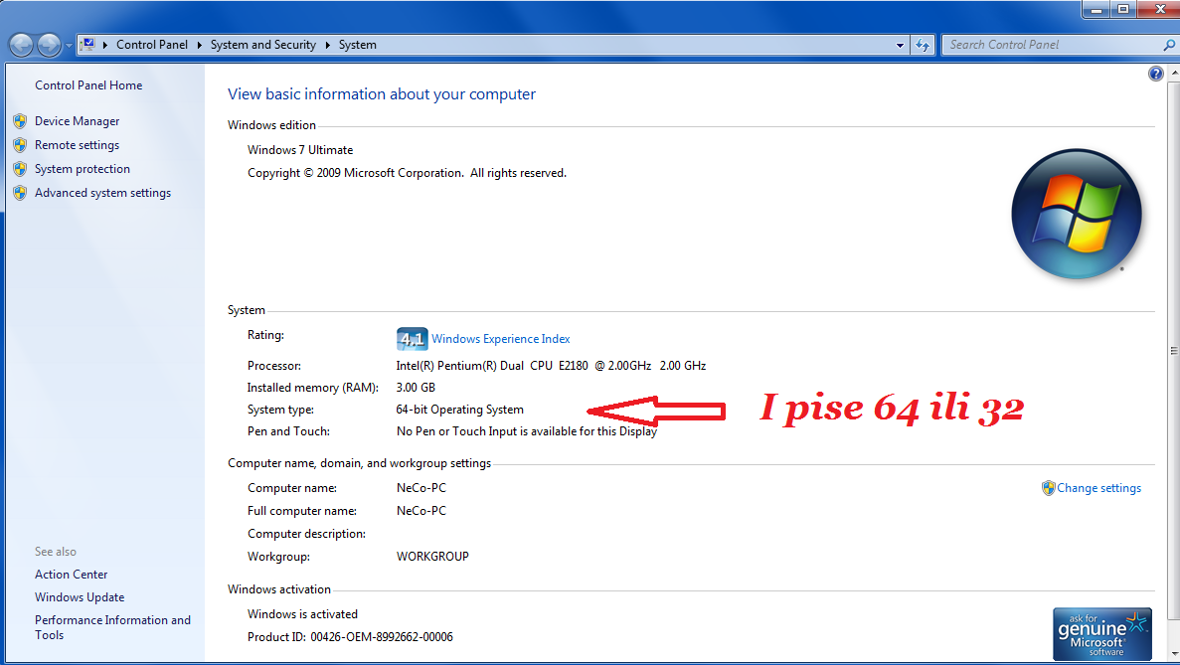The image size is (1180, 665).
Task: Select the WORKGROUP value
Action: click(x=432, y=557)
